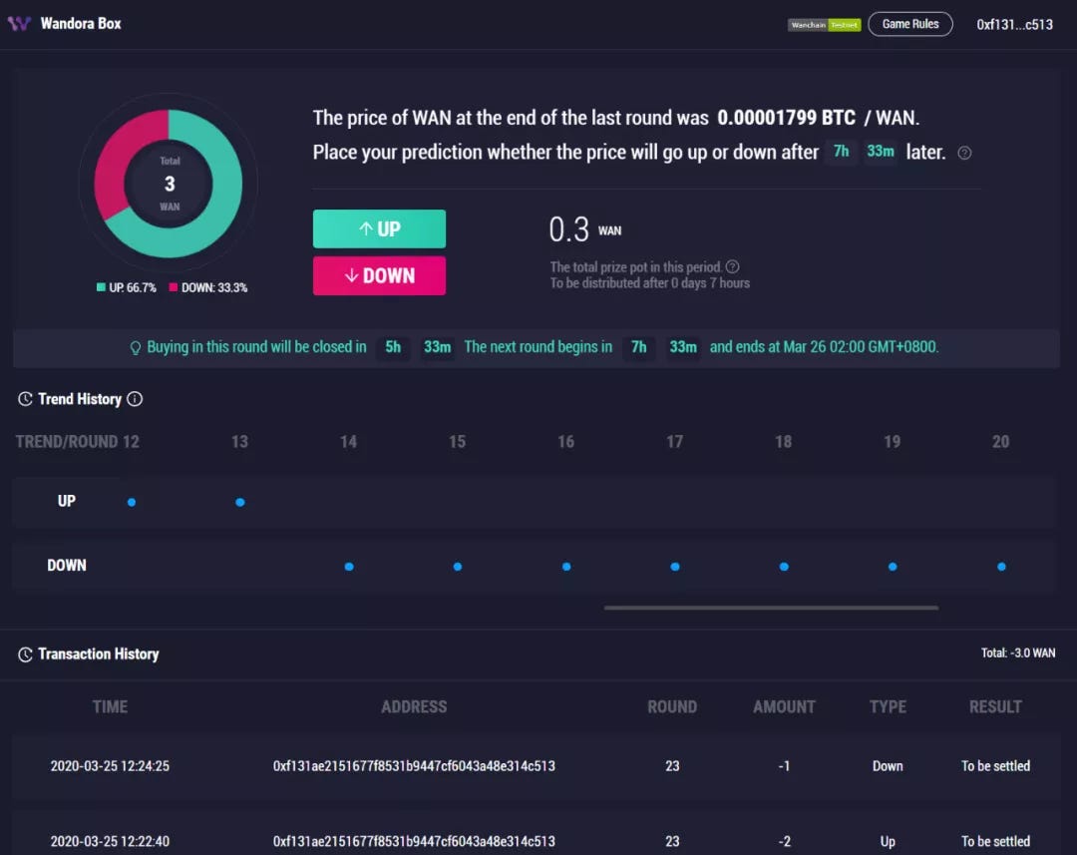Click the AMOUNT column header
The image size is (1077, 855).
click(785, 706)
